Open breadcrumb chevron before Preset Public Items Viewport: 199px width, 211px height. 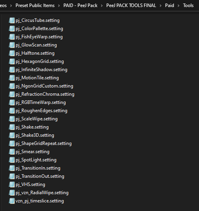click(x=11, y=5)
